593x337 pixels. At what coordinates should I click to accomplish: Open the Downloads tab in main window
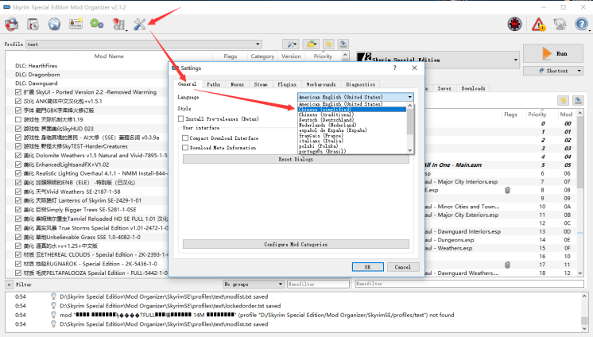pyautogui.click(x=473, y=88)
